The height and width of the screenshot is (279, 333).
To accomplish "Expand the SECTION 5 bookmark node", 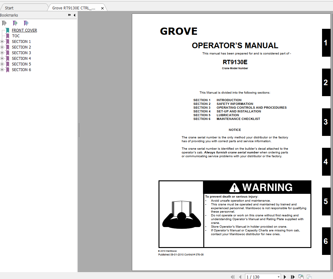I will (2, 64).
